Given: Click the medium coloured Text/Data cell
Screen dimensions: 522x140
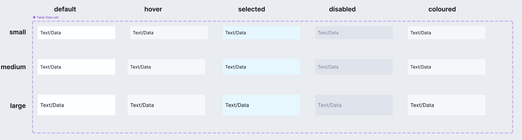Looking at the screenshot, I should coord(446,67).
